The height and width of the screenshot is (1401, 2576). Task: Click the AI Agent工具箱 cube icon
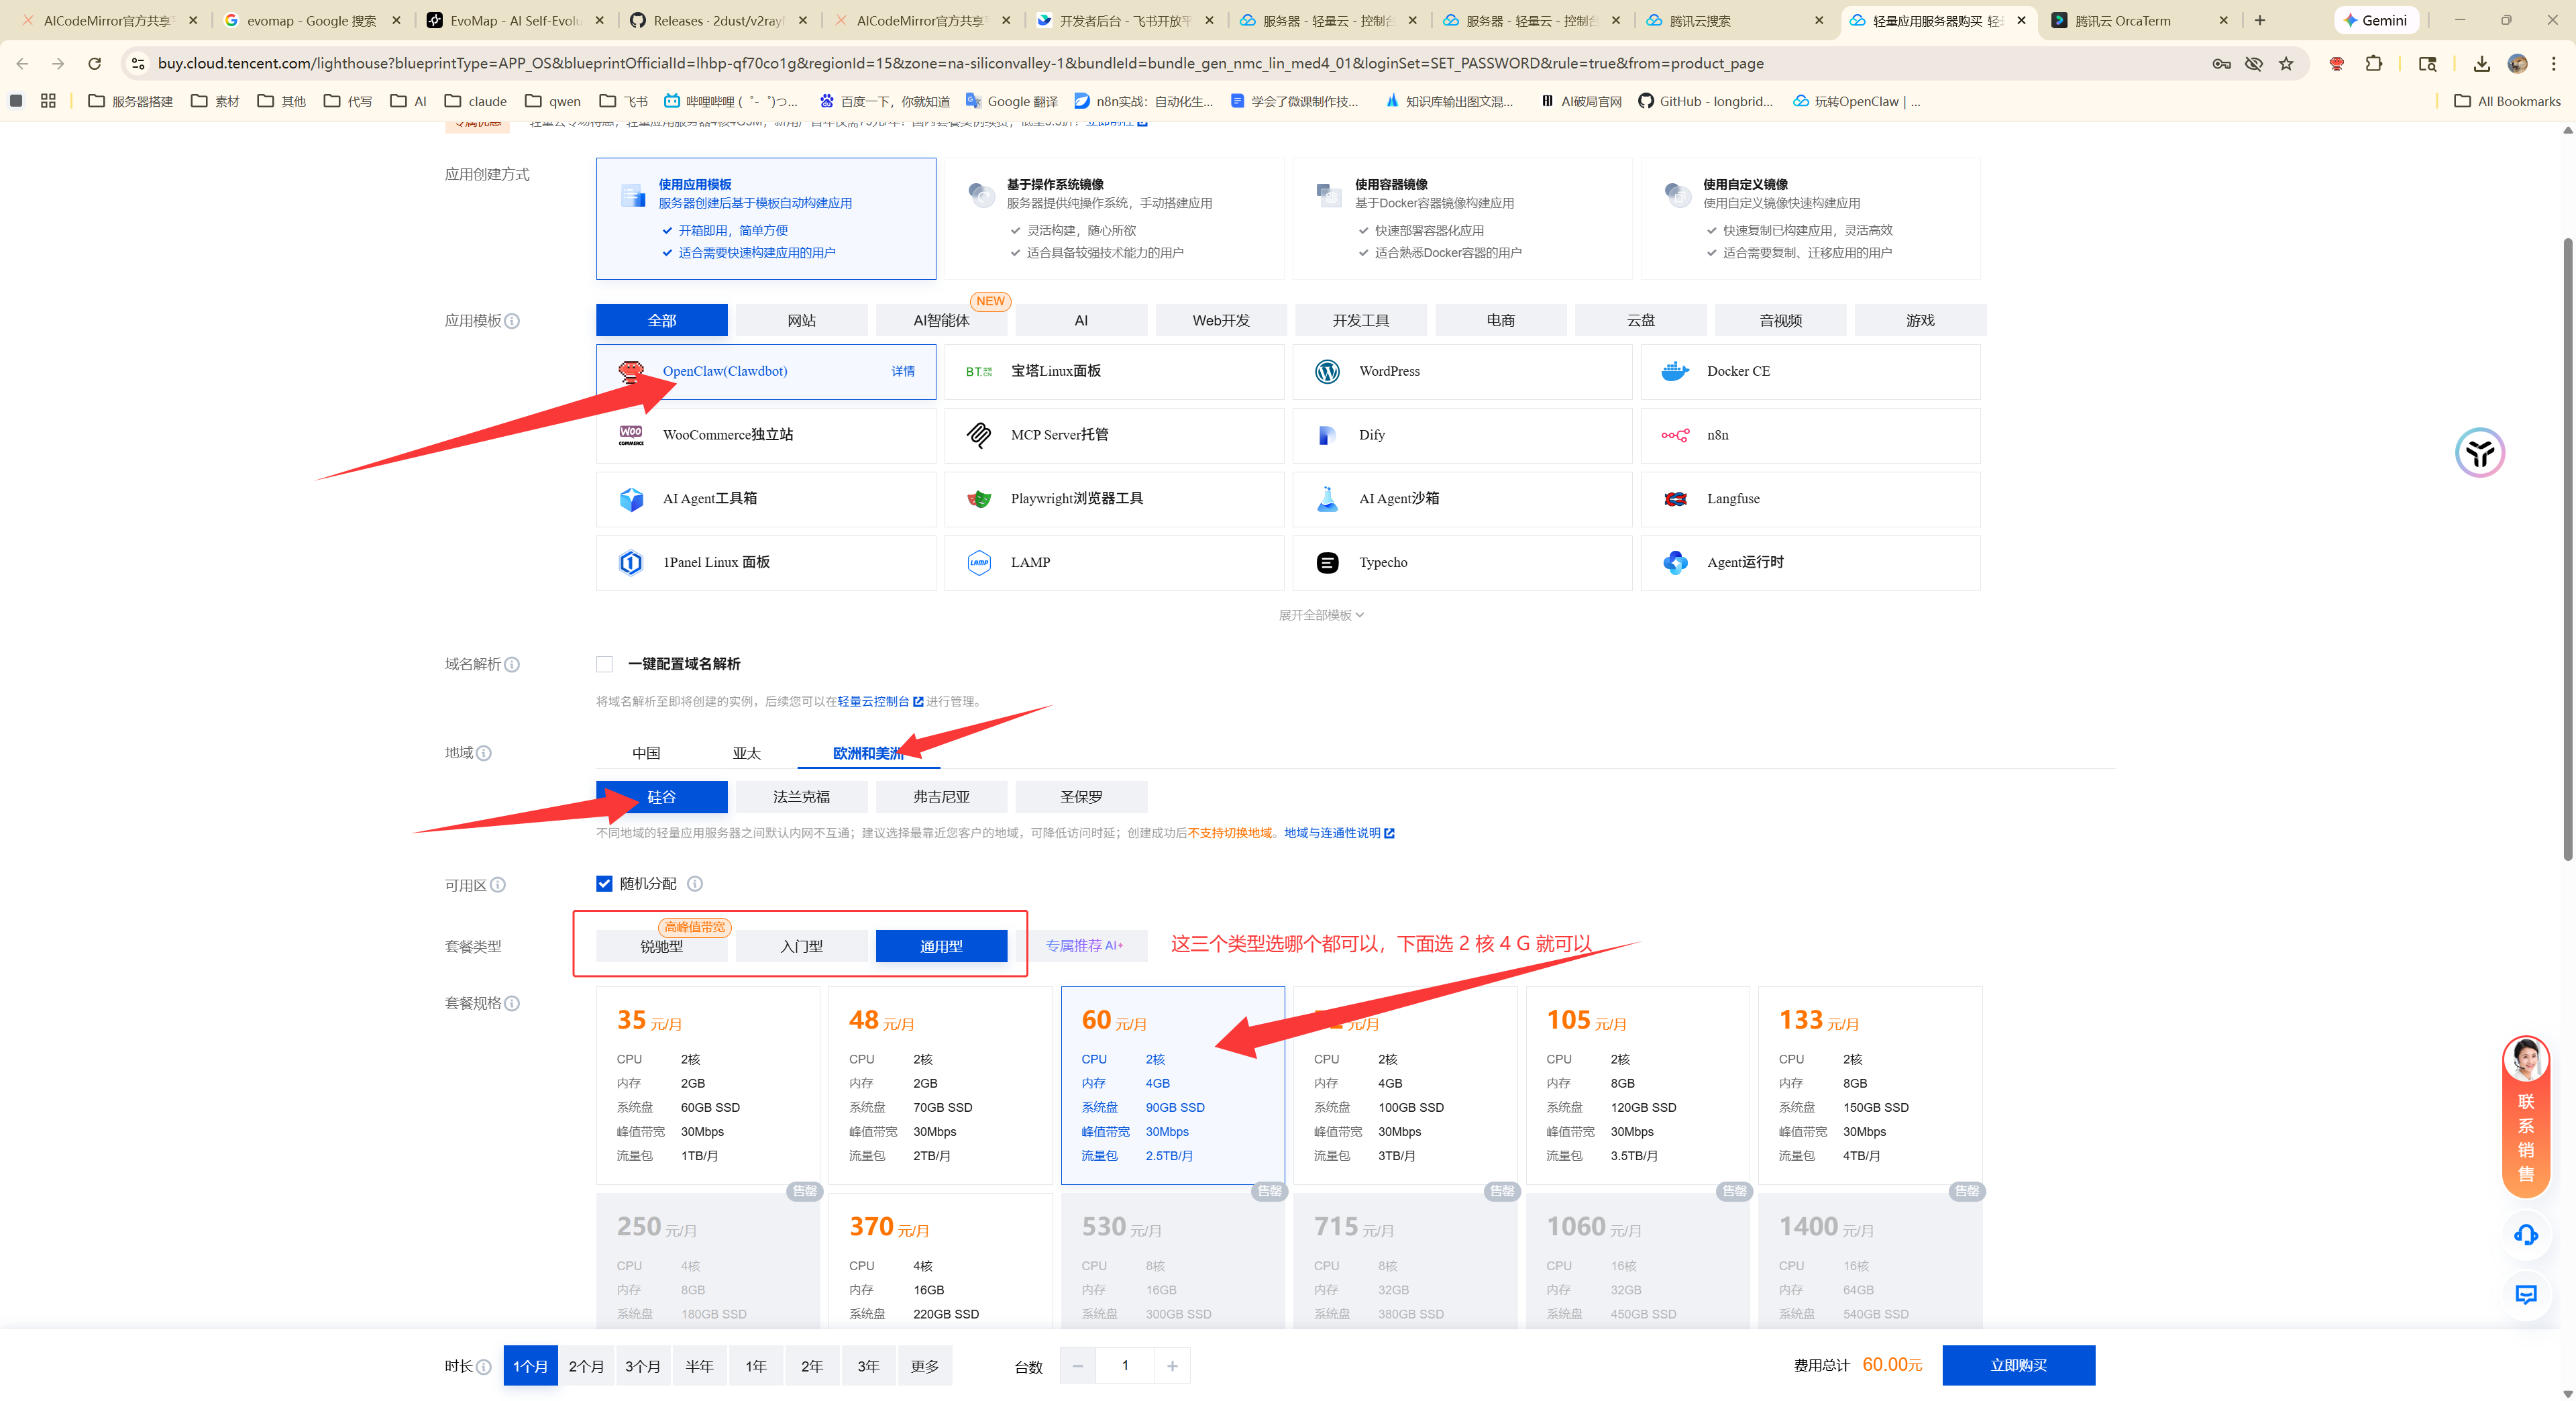pos(631,499)
